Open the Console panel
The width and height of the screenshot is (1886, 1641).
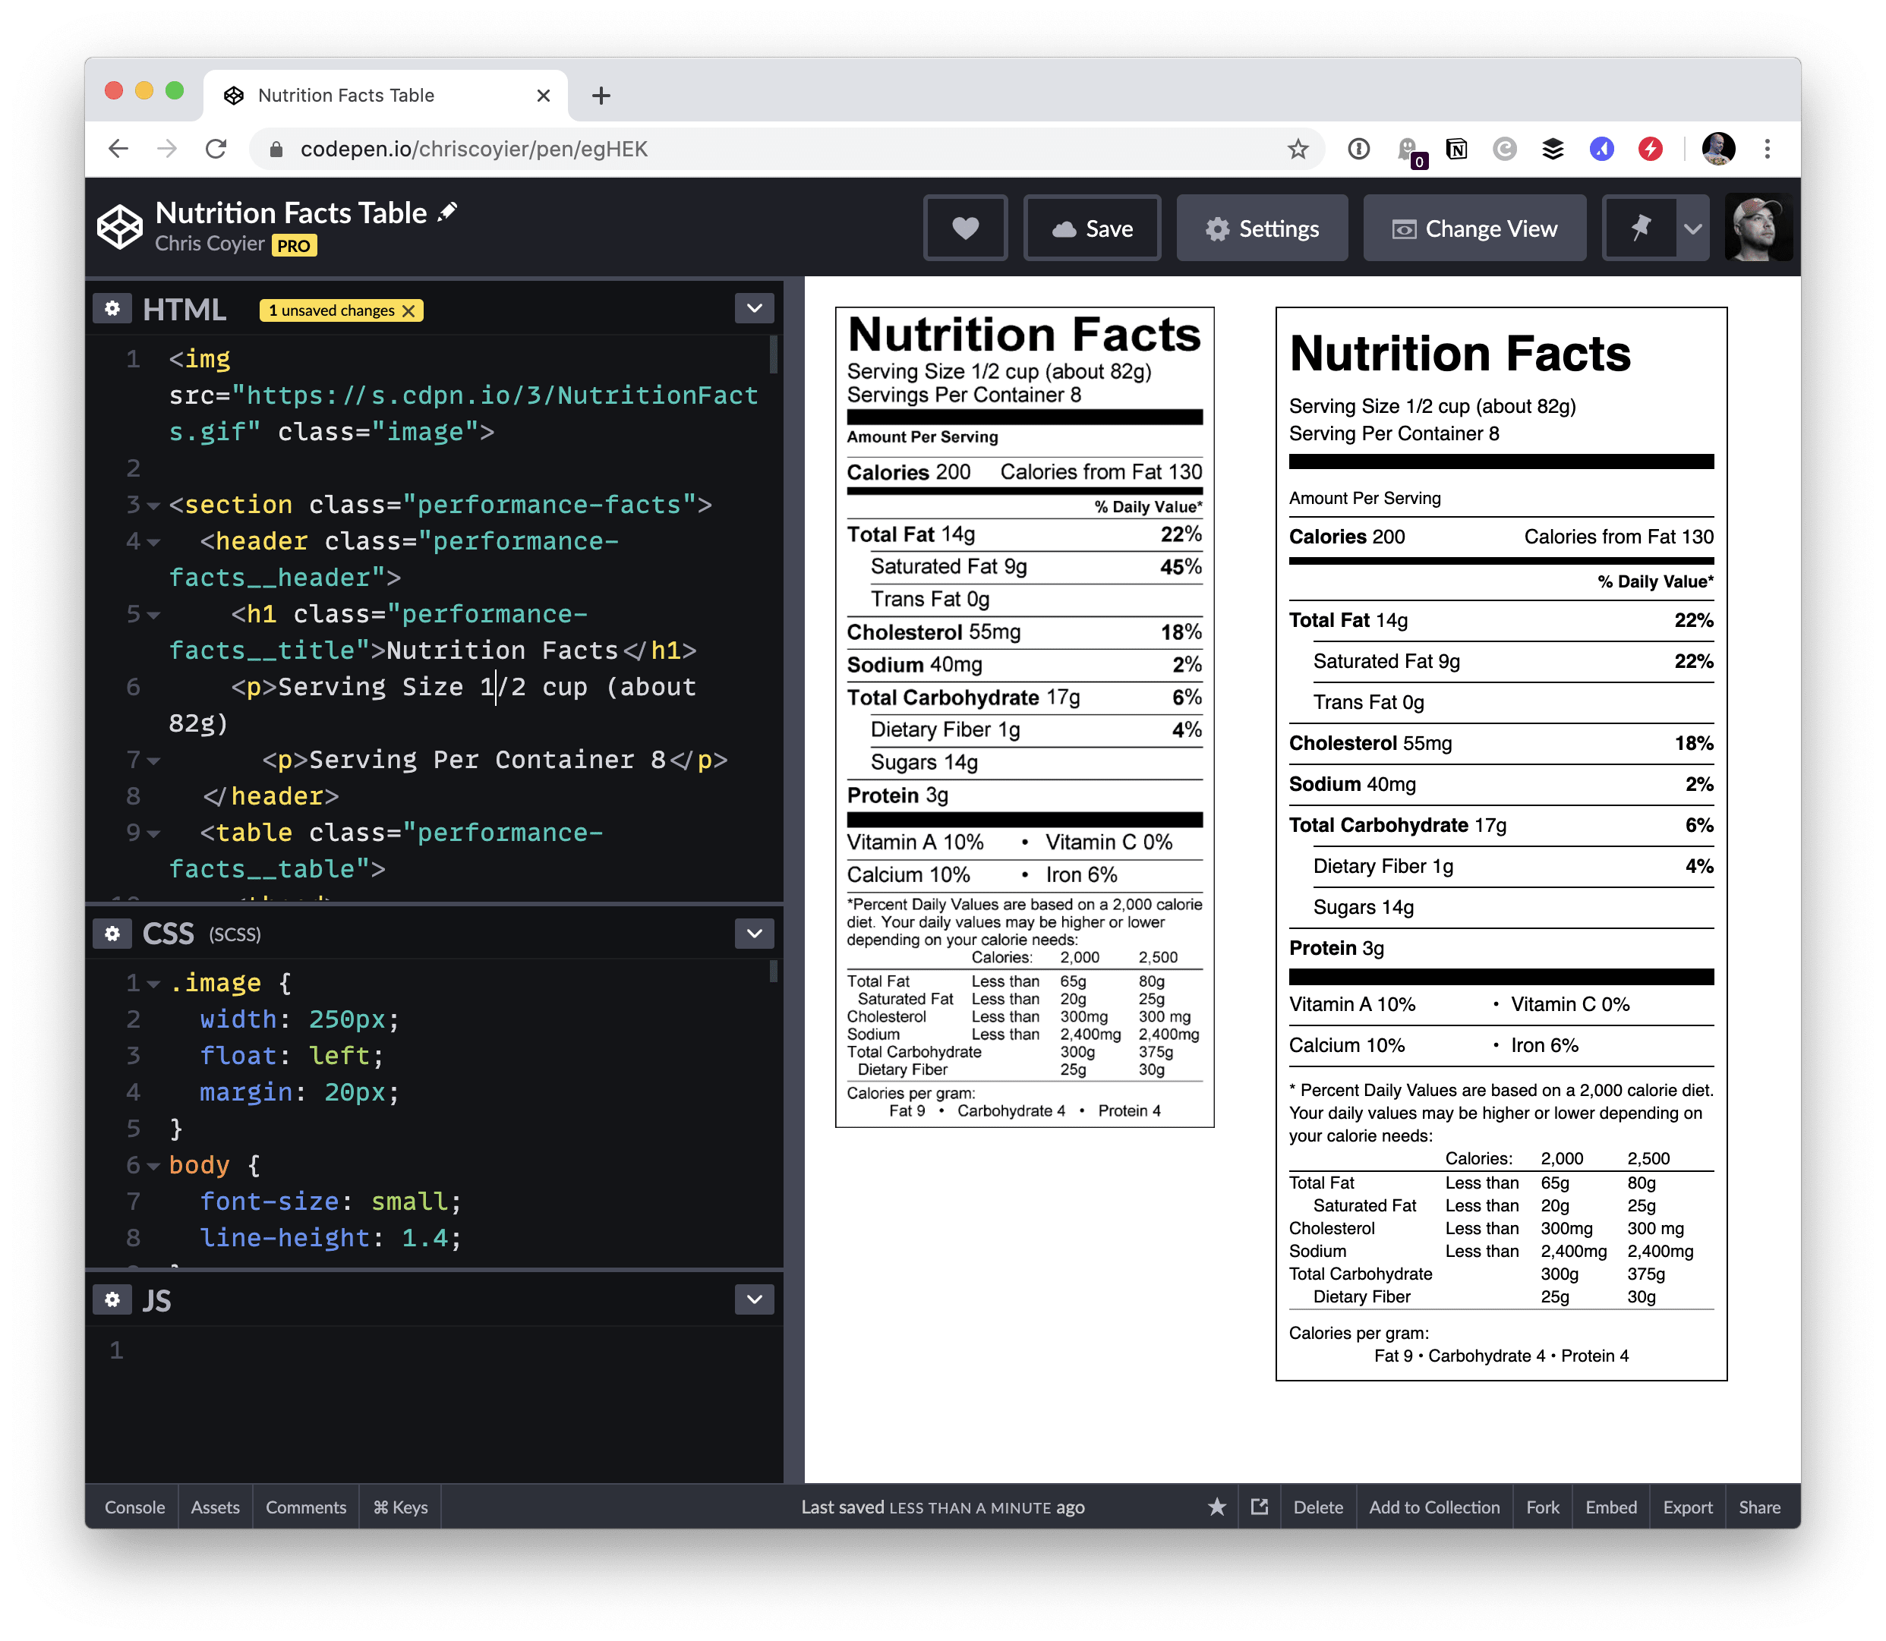coord(134,1507)
